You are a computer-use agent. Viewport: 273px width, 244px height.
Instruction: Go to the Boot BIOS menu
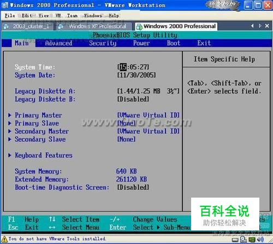(174, 43)
